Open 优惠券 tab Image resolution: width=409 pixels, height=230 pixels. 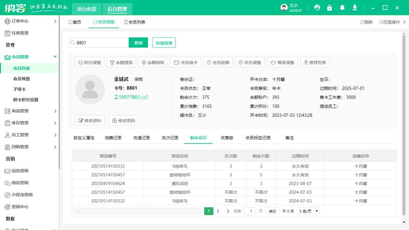227,138
